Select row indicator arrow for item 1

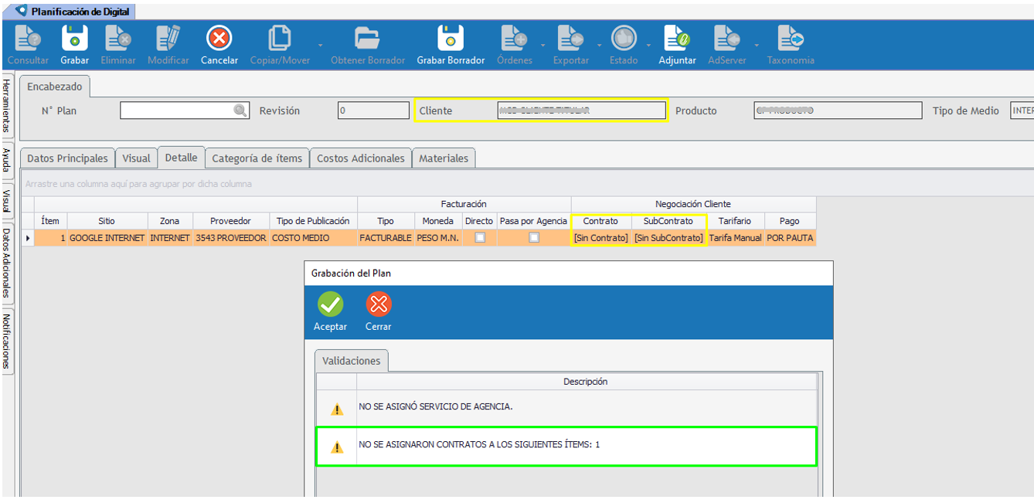28,238
